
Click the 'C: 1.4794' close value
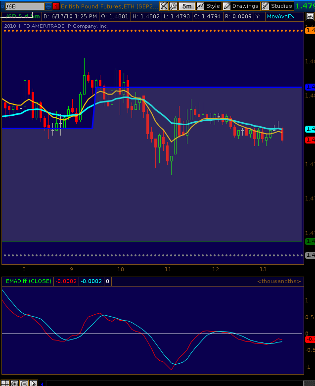(207, 16)
